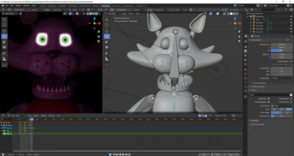Click the render presets list icon in Dimensions
294x156 pixels.
coord(287,40)
